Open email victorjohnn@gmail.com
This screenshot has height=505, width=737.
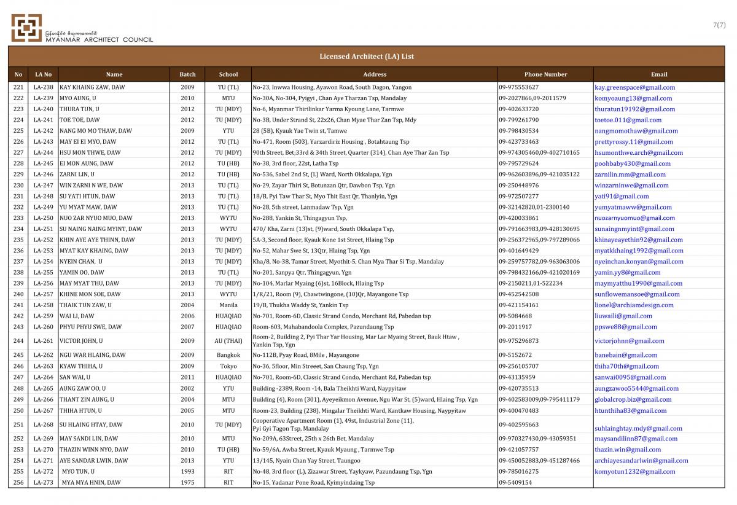[x=630, y=341]
